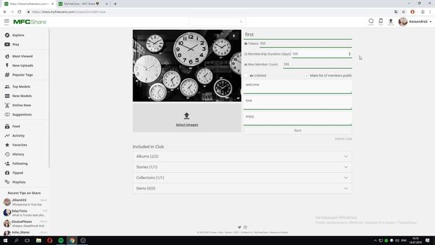Open the hamburger menu icon
The image size is (435, 245).
point(7,21)
